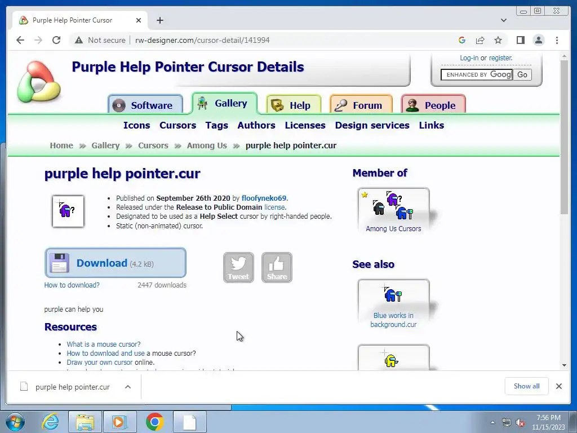Open the Windows Start menu
Screen dimensions: 577x433
[x=15, y=422]
